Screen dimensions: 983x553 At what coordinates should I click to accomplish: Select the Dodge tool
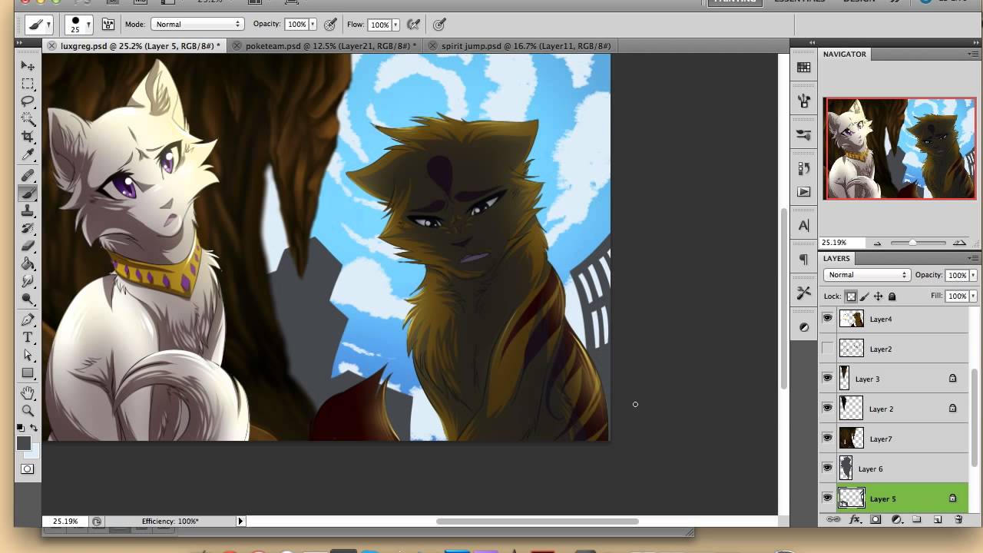(28, 300)
